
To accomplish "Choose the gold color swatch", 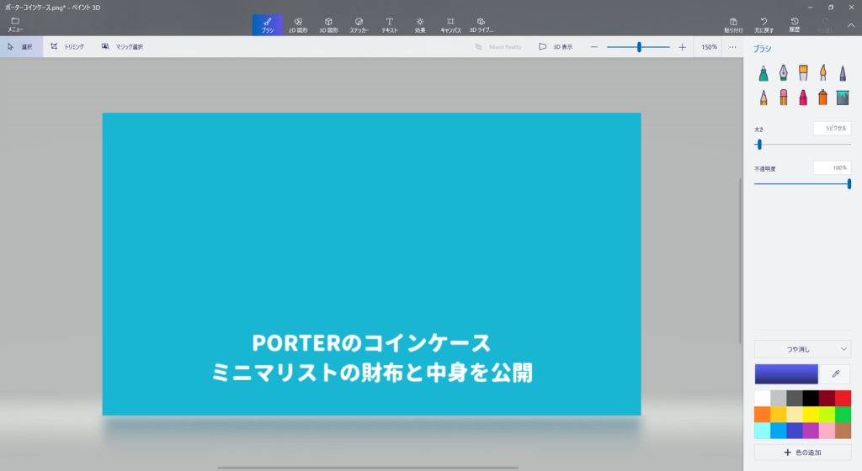I will [x=779, y=415].
